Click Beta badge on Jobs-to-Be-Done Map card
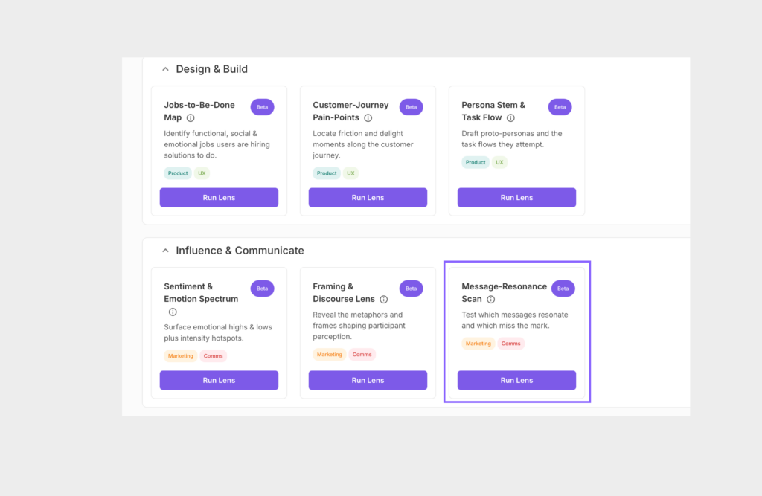The image size is (762, 496). point(262,107)
